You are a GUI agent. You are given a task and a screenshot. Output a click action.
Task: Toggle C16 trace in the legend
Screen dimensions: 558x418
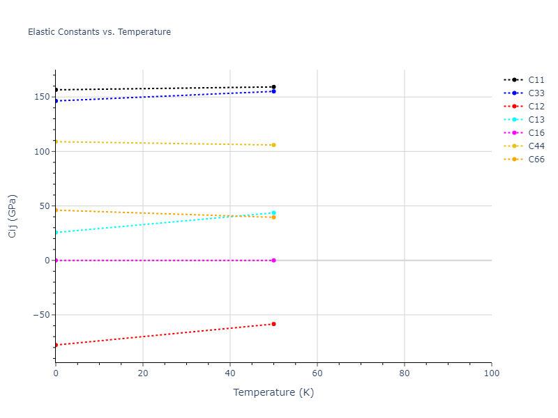[536, 133]
